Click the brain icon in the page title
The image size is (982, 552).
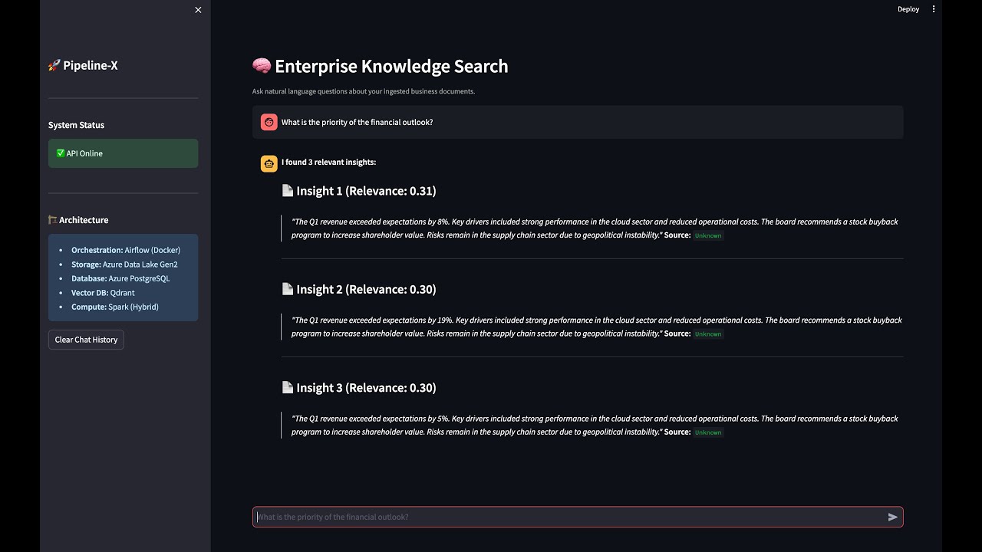click(x=262, y=66)
